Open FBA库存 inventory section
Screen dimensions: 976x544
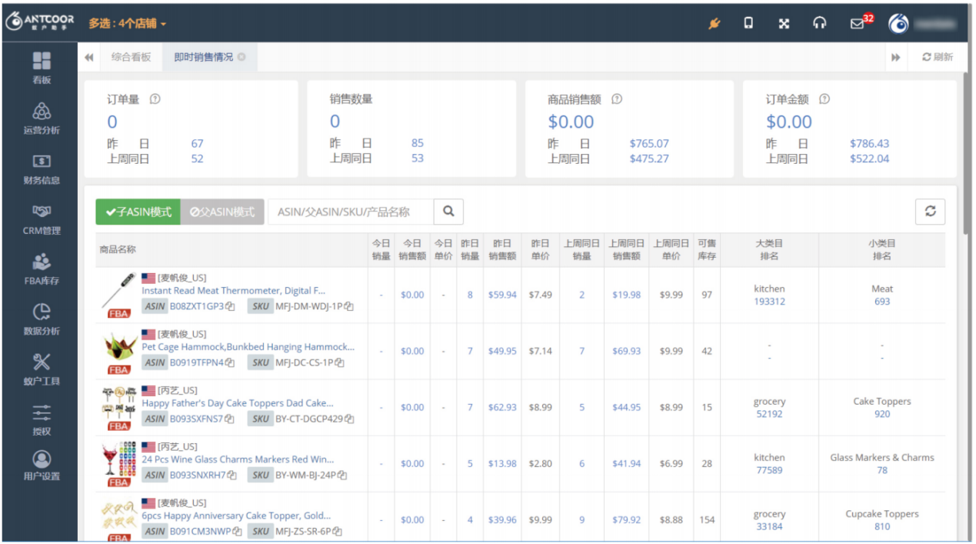coord(42,269)
